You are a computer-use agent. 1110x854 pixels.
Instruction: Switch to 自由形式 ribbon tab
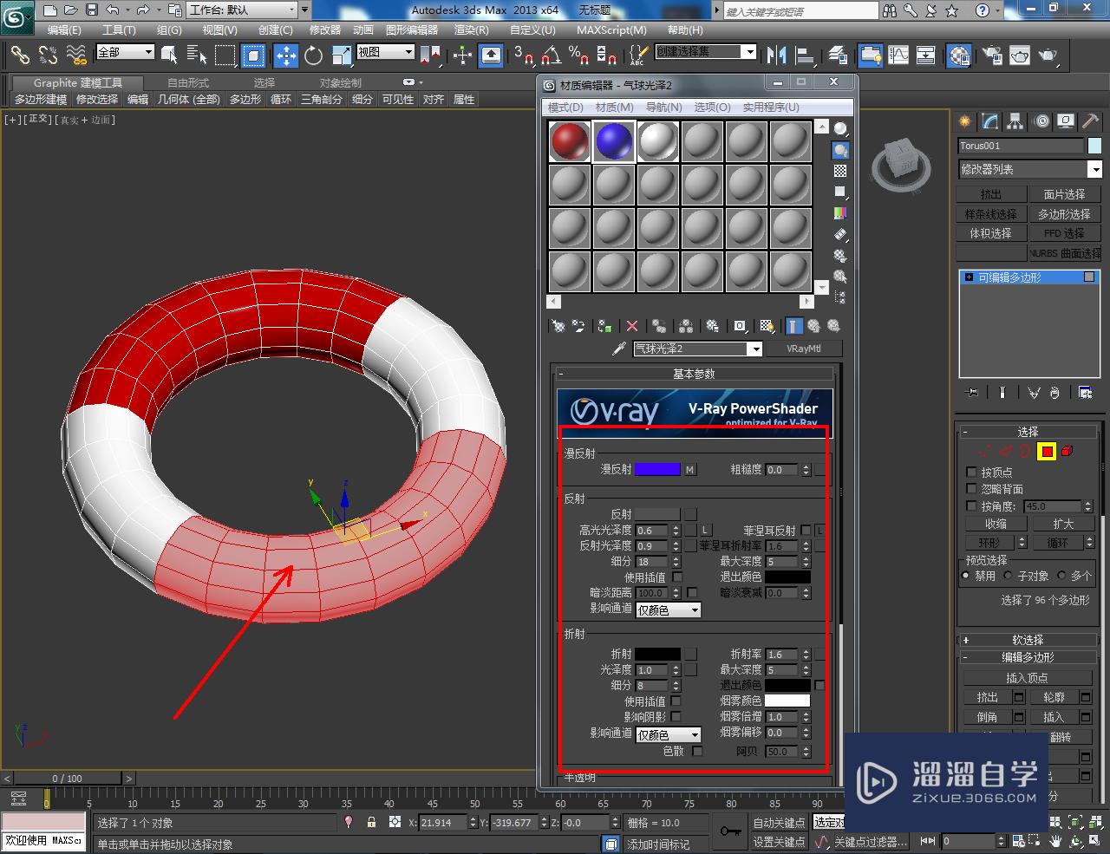188,82
